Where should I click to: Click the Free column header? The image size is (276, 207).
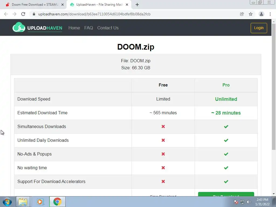point(163,85)
